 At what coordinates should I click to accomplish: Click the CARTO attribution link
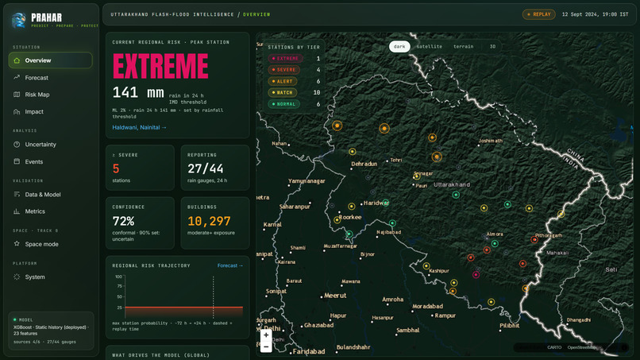tap(554, 347)
